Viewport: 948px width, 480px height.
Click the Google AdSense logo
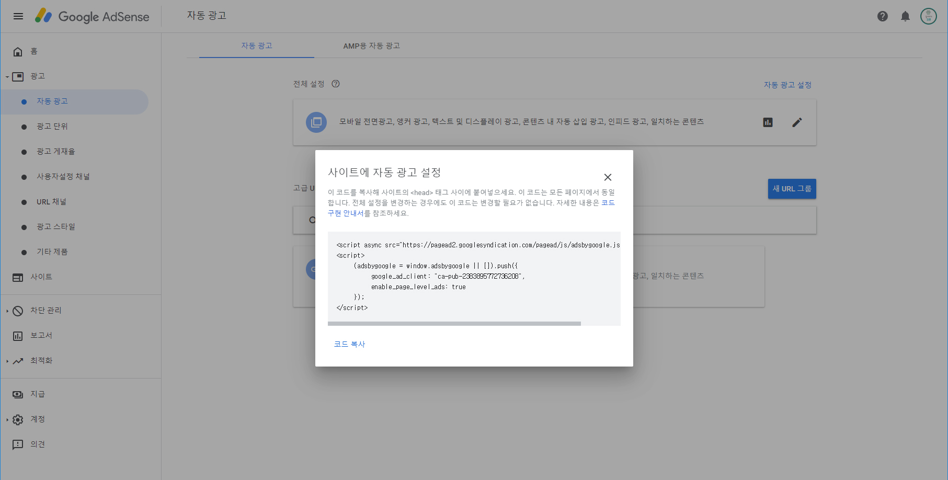click(92, 16)
